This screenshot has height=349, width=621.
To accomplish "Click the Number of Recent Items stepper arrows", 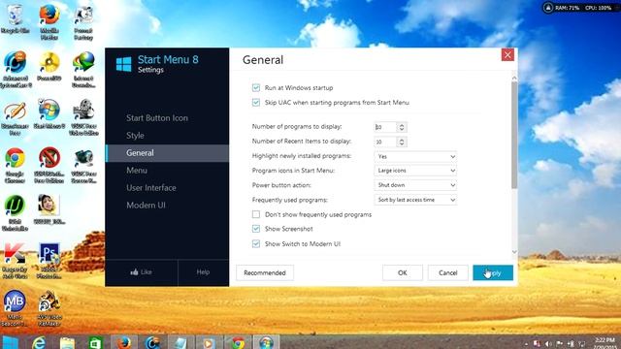I will [402, 142].
